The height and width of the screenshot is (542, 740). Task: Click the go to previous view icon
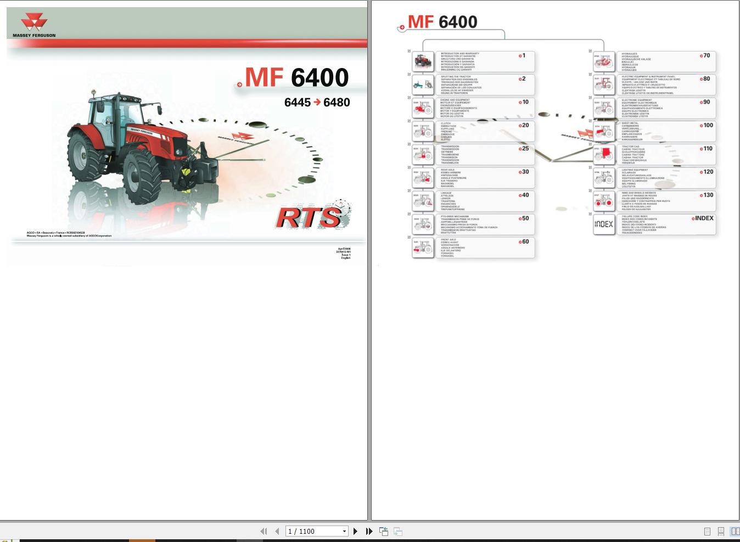pos(384,531)
